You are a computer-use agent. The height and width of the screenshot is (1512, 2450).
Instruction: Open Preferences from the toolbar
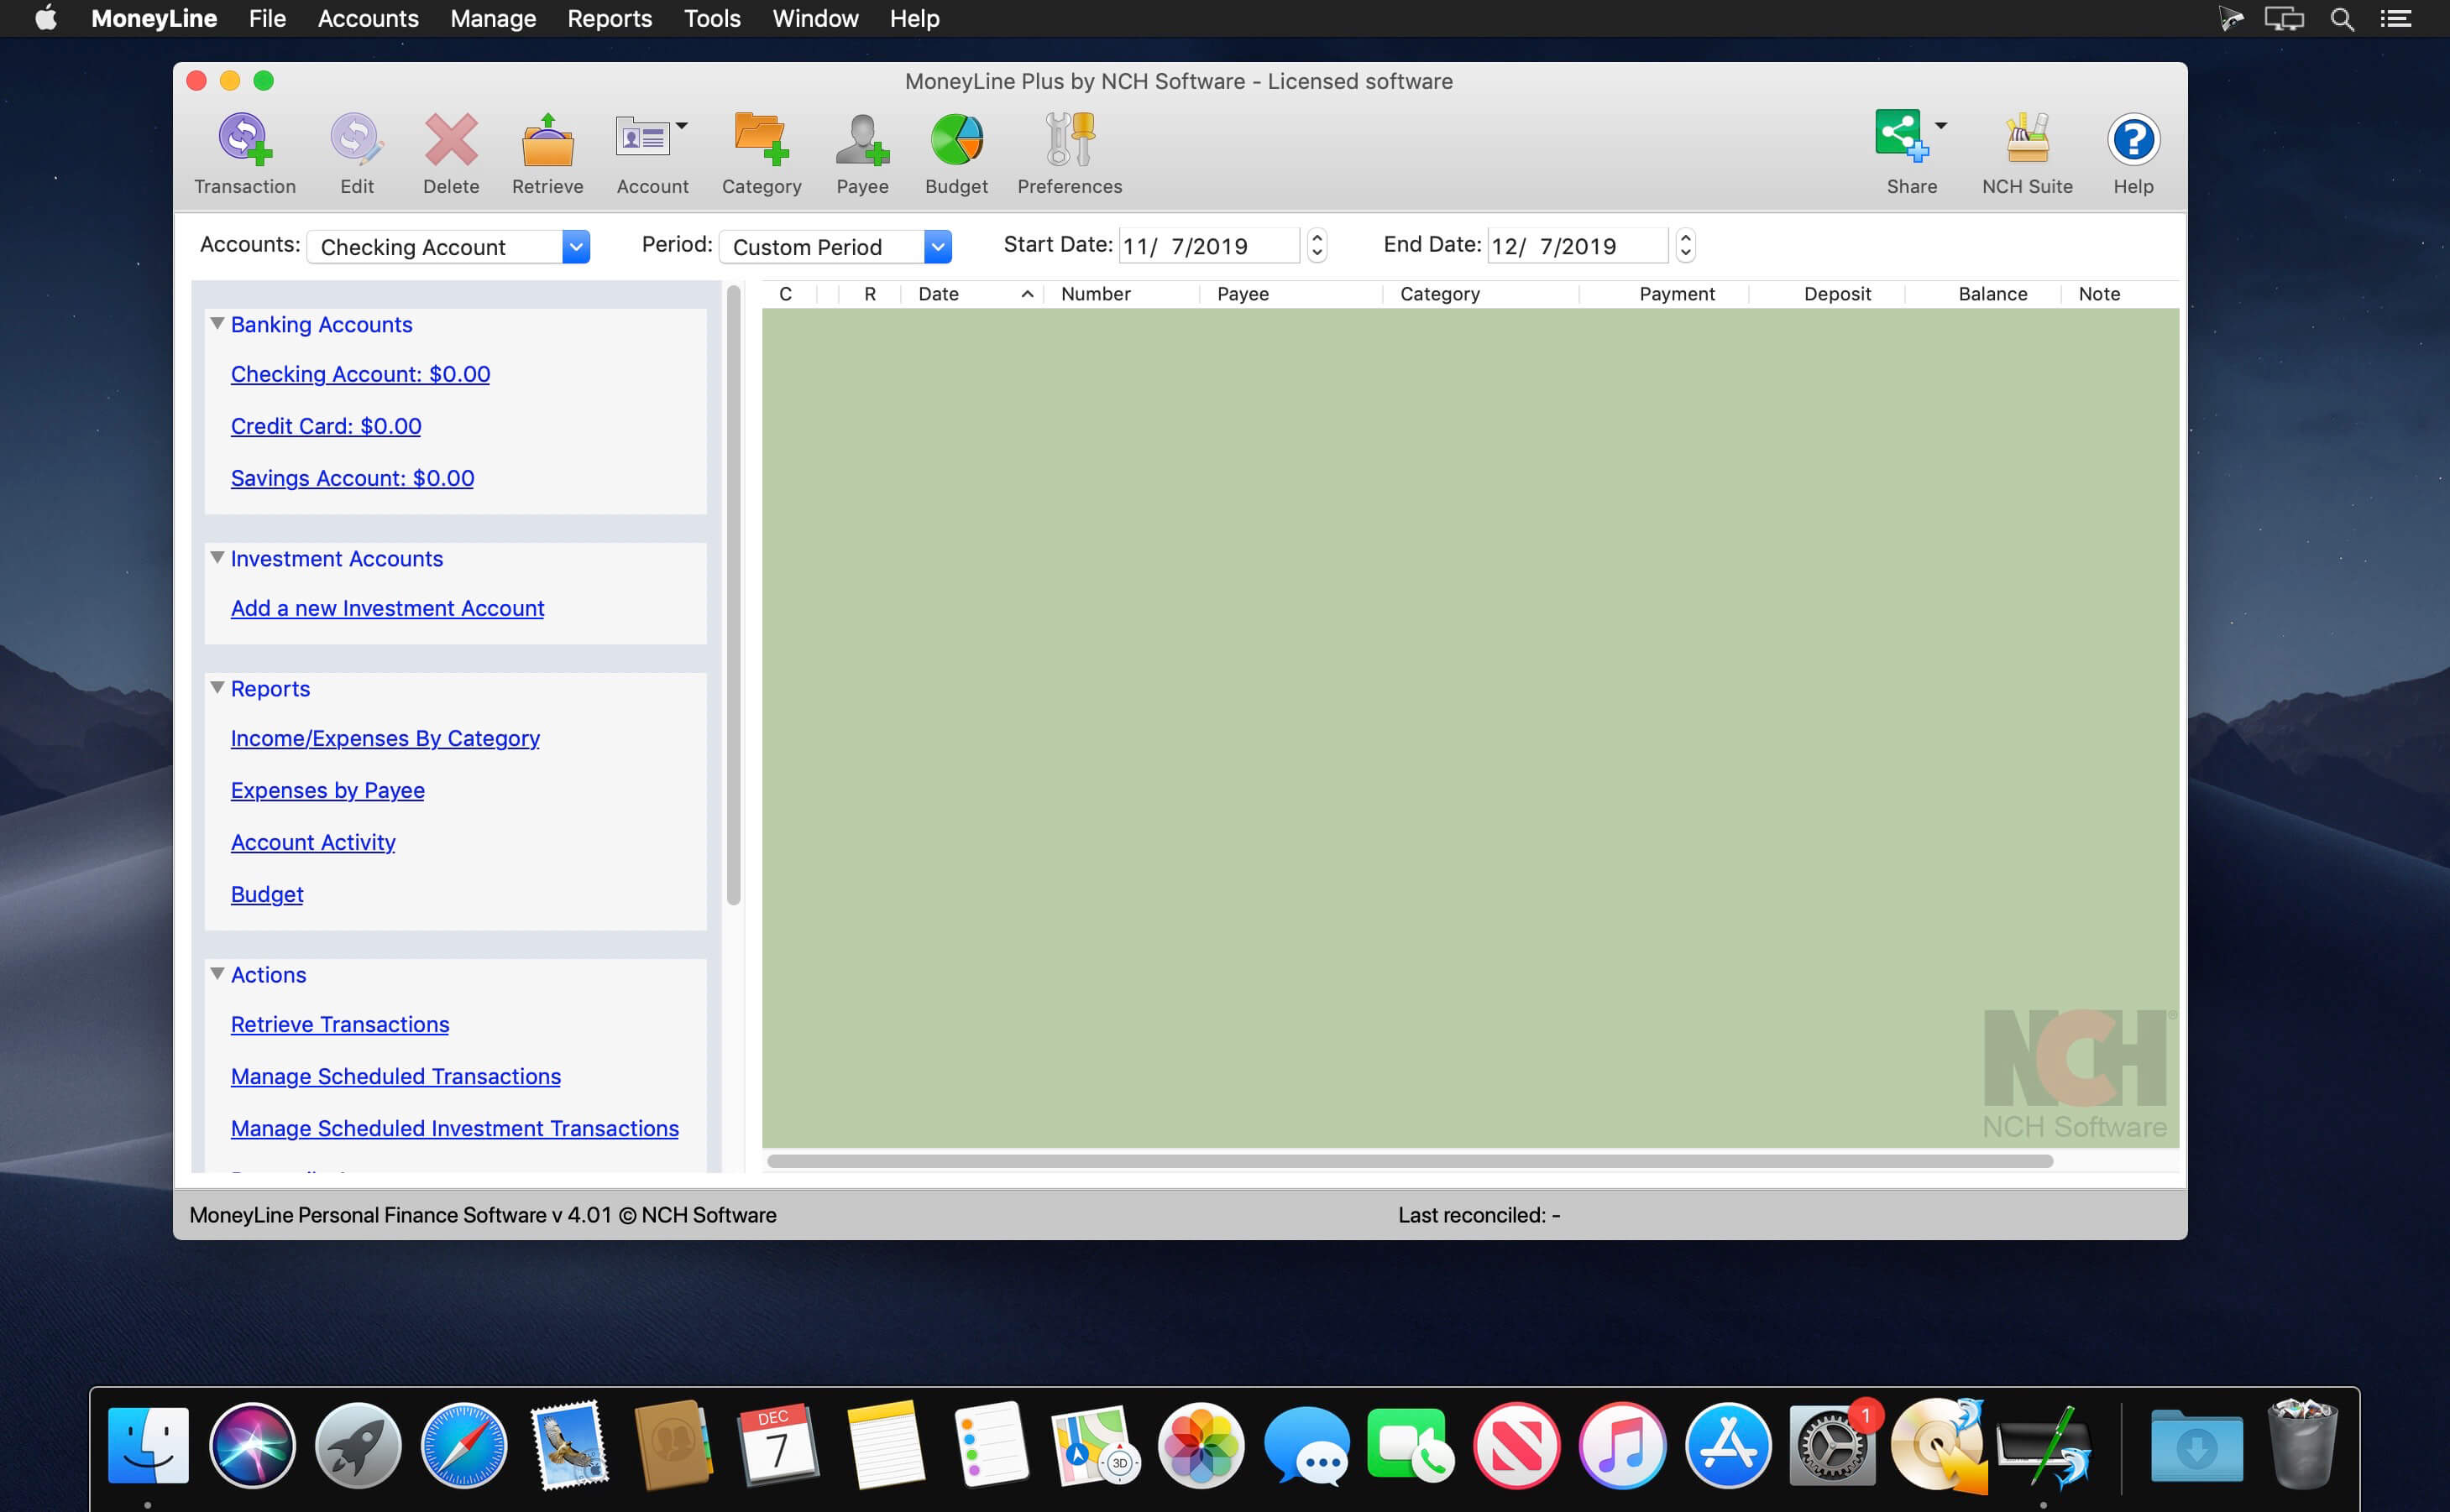click(x=1070, y=141)
